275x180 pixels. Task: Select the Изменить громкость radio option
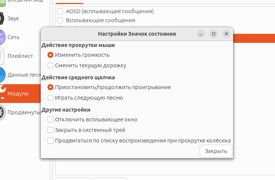[50, 55]
